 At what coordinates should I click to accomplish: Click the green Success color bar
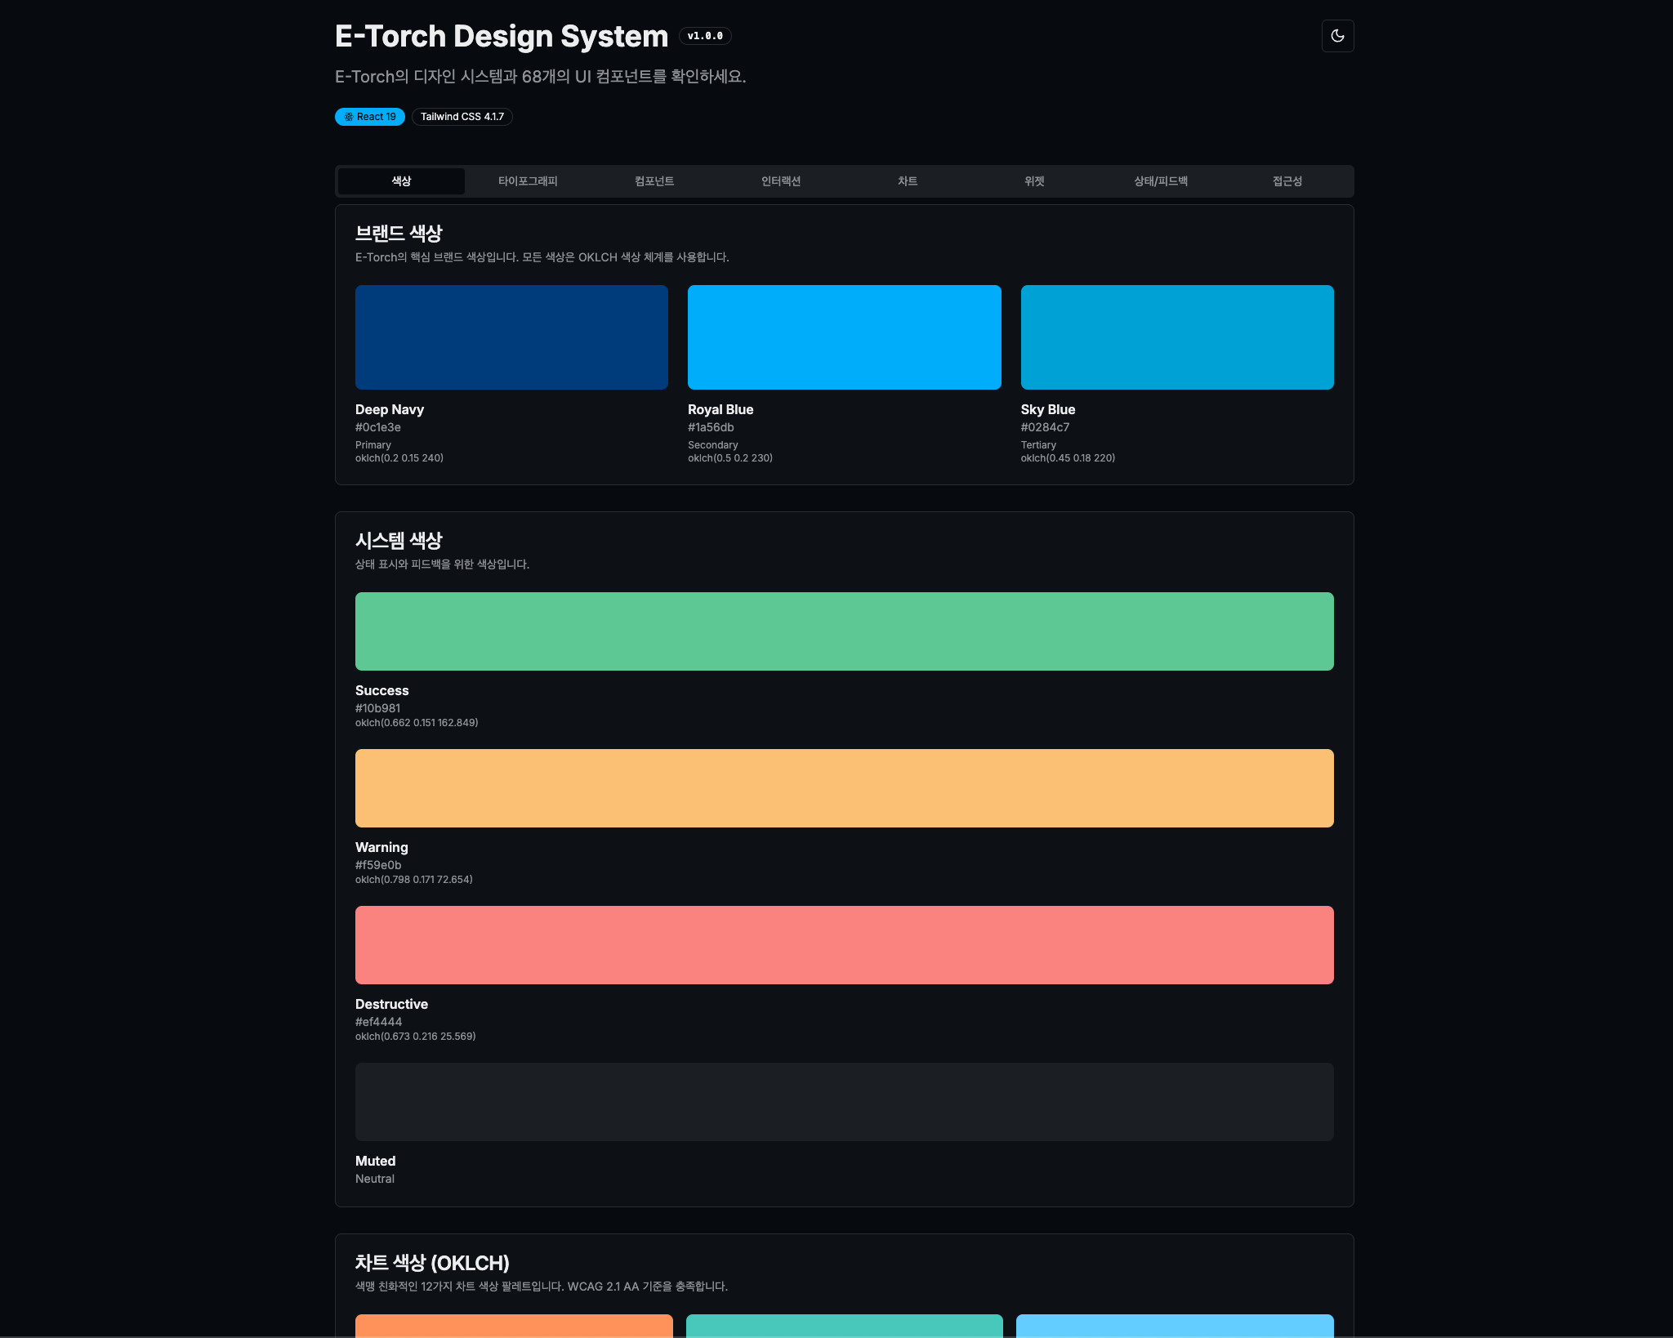point(844,631)
